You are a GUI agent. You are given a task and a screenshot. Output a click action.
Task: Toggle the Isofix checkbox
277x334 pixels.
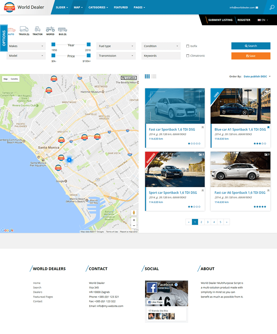[x=188, y=46]
